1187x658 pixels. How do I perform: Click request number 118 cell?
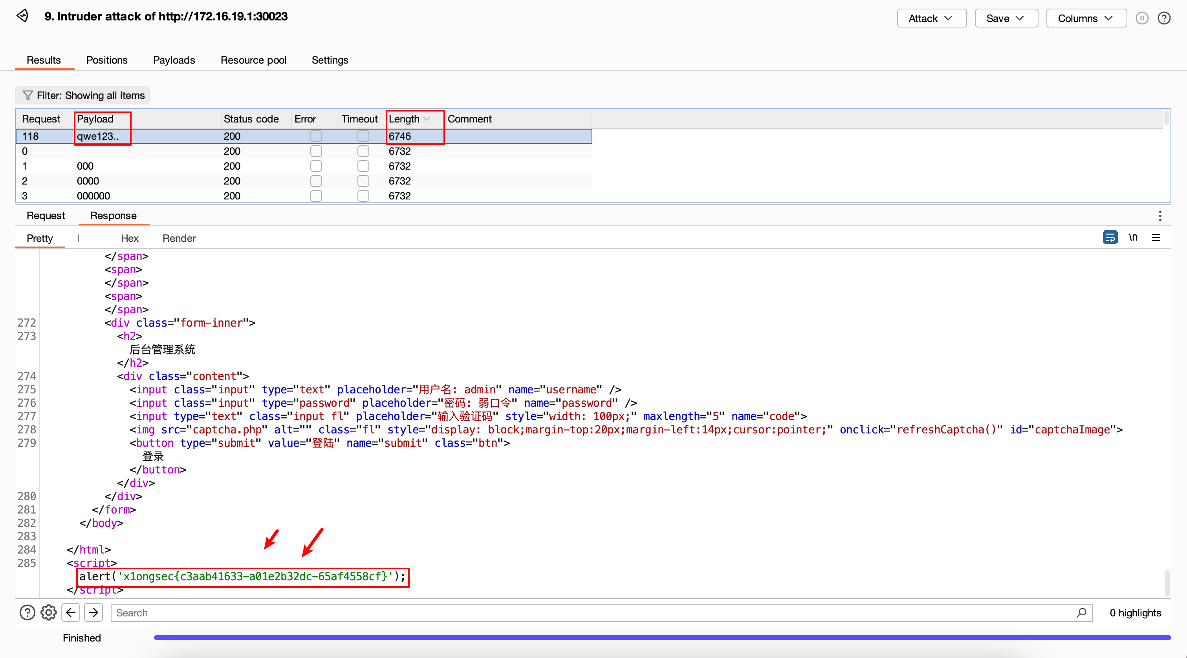coord(30,136)
